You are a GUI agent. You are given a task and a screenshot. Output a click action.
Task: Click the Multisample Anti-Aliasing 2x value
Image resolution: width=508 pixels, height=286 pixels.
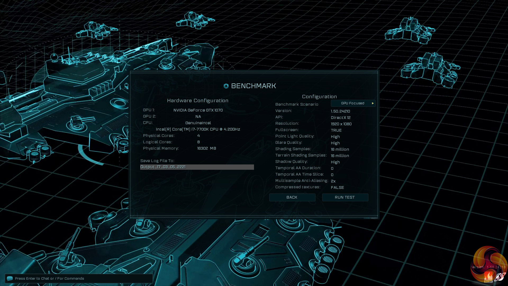333,181
